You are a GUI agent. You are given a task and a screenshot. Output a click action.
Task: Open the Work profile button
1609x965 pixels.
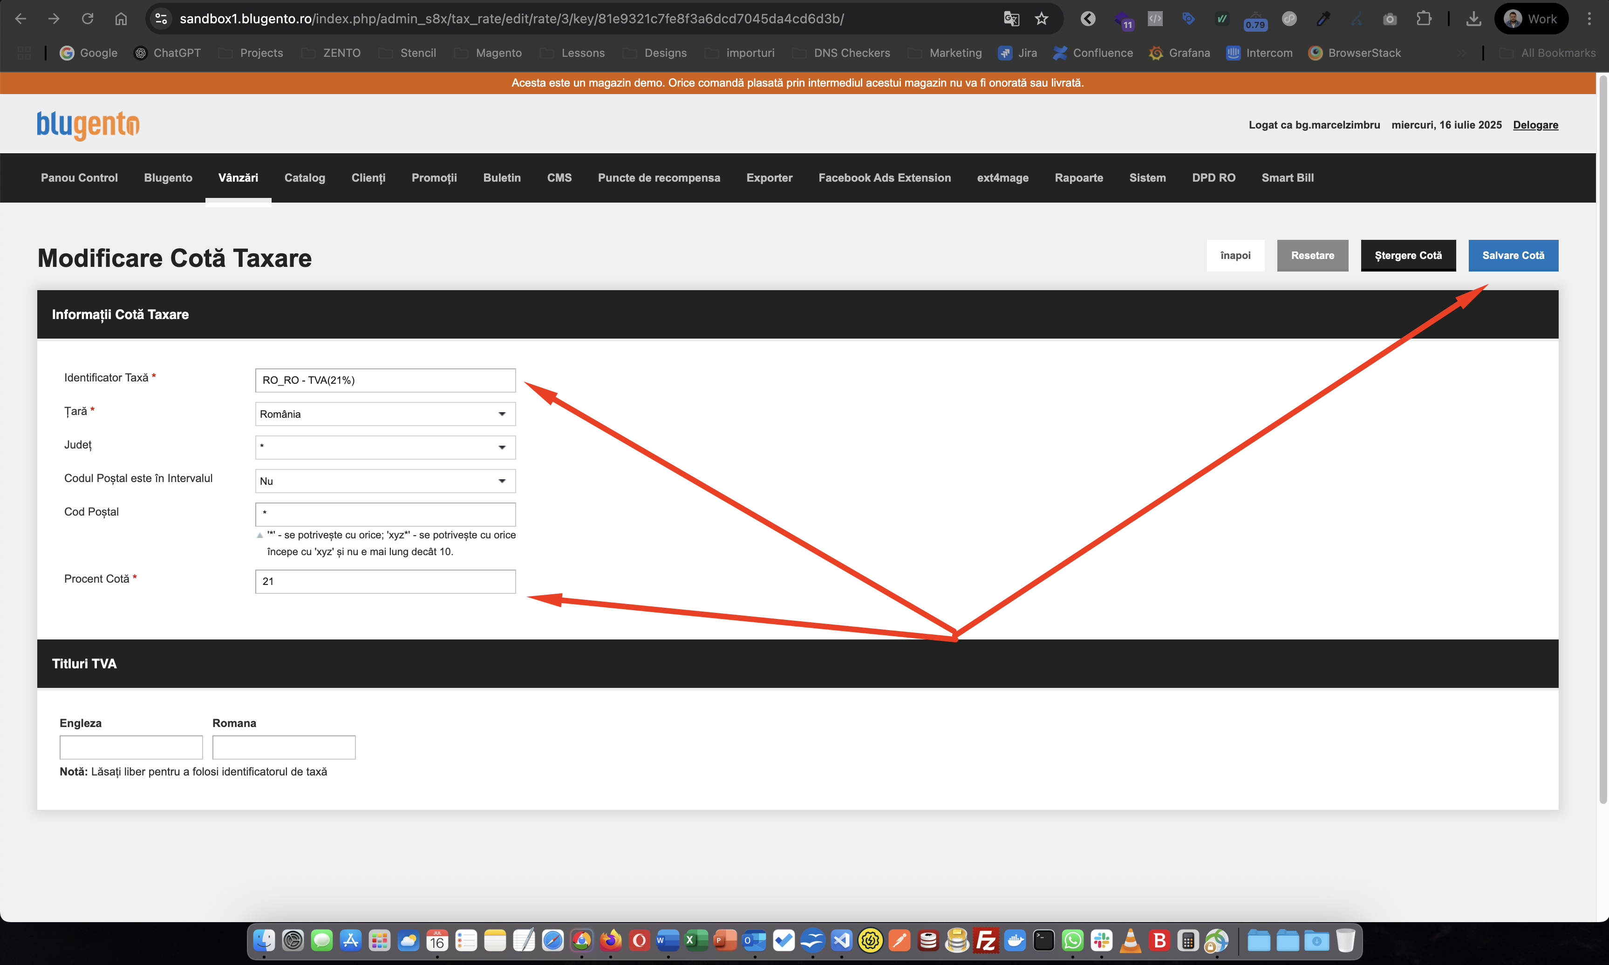(x=1531, y=19)
